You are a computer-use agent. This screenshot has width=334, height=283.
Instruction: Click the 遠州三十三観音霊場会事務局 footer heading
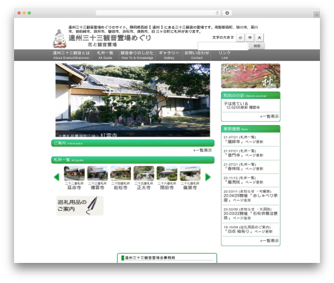pyautogui.click(x=150, y=258)
